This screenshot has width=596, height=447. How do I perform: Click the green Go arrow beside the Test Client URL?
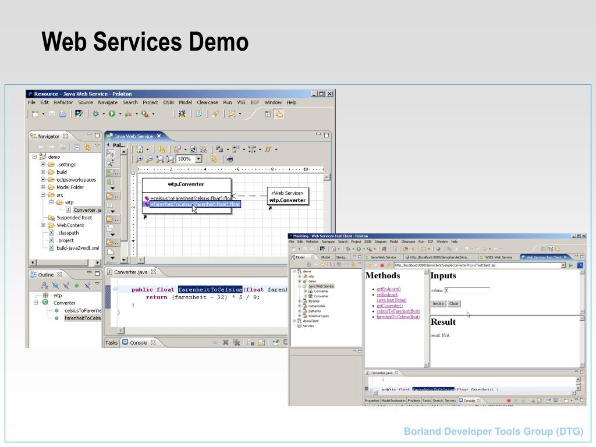click(x=571, y=265)
